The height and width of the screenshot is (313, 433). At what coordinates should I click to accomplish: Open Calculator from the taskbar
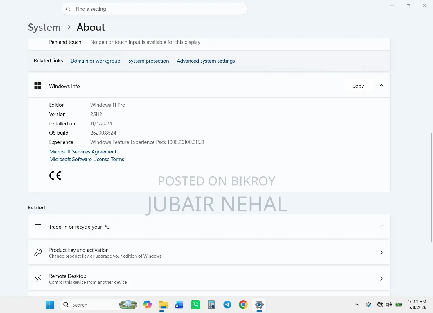(211, 305)
